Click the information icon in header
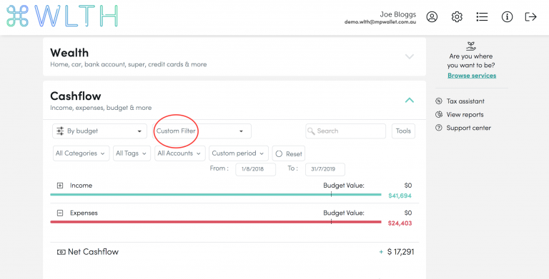The width and height of the screenshot is (549, 279). pos(507,17)
